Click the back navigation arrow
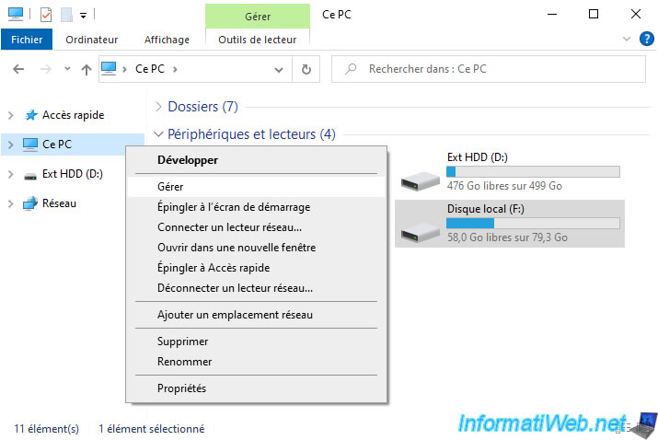The image size is (658, 440). tap(18, 69)
